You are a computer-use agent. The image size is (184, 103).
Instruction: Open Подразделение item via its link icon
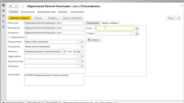click(x=82, y=42)
